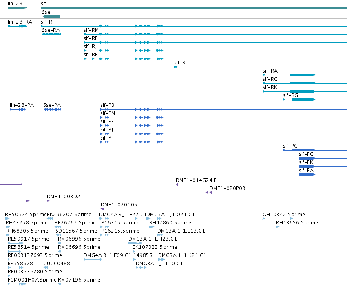The height and width of the screenshot is (286, 347).
Task: Click the SD11567.5prime EST label
Action: click(76, 231)
